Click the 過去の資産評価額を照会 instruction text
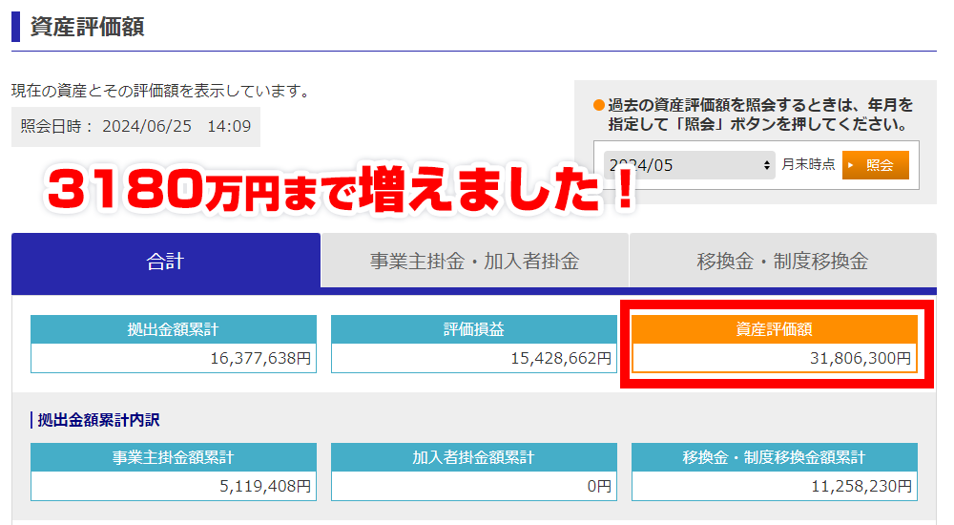The height and width of the screenshot is (525, 954). (x=760, y=115)
